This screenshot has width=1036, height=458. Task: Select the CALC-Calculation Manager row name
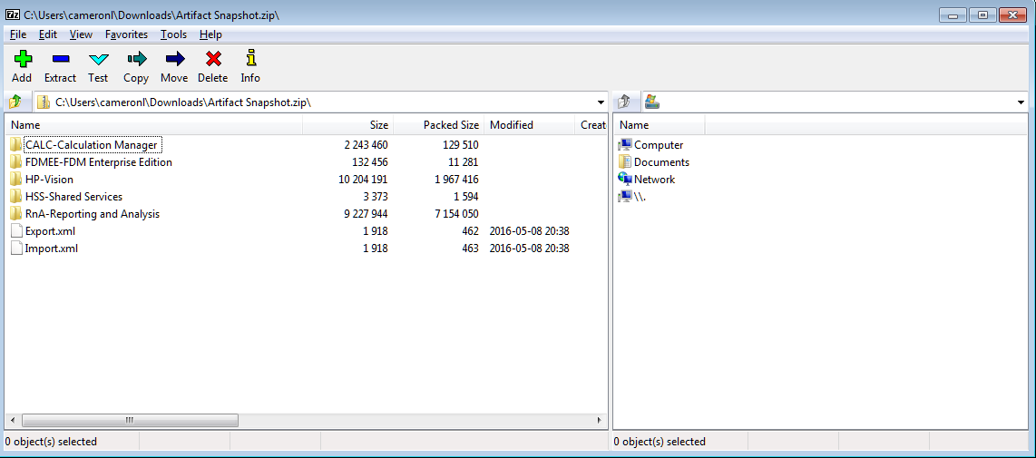pyautogui.click(x=92, y=145)
